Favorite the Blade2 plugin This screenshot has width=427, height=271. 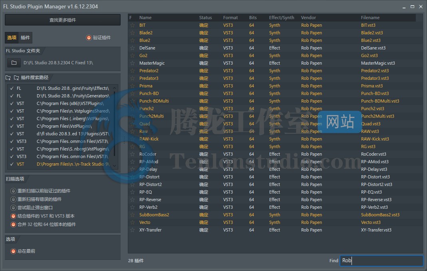tap(132, 33)
